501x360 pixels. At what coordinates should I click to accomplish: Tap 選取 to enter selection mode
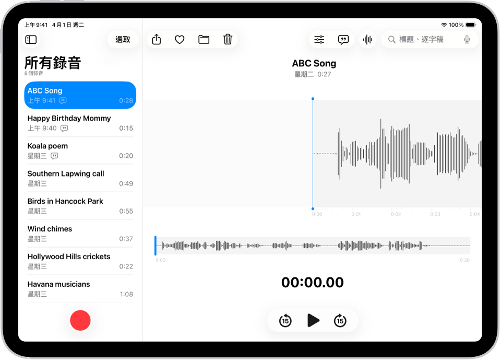[123, 39]
